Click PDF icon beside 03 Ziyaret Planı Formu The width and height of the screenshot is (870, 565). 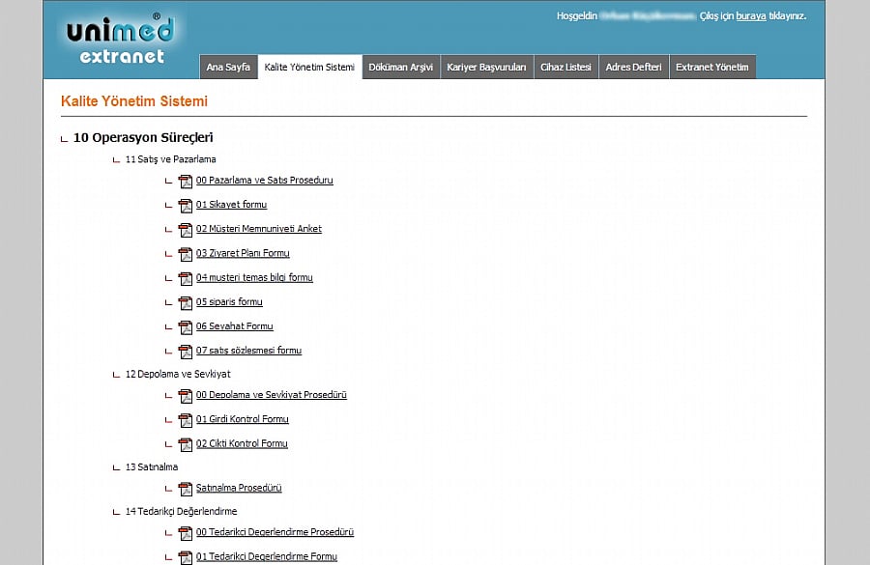click(186, 255)
